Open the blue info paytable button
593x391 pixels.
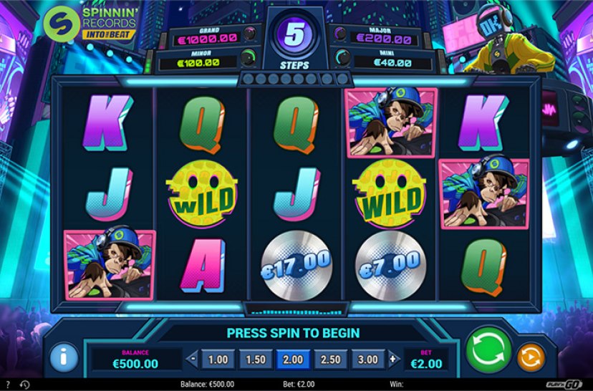tap(64, 357)
